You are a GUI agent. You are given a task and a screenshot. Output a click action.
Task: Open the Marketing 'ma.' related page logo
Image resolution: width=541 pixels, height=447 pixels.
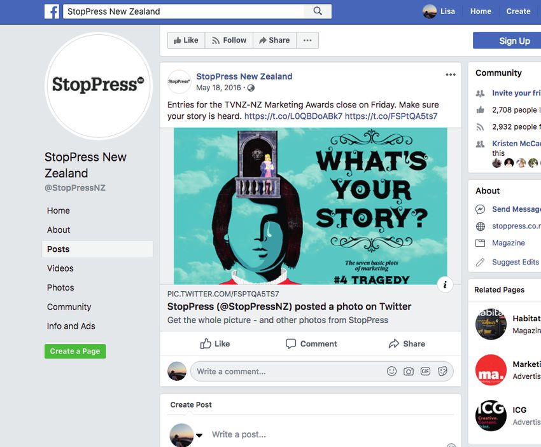pos(491,370)
